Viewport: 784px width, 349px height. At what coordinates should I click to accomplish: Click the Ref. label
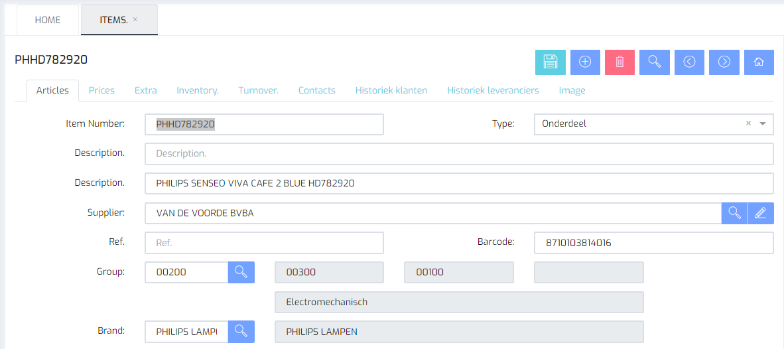coord(116,242)
